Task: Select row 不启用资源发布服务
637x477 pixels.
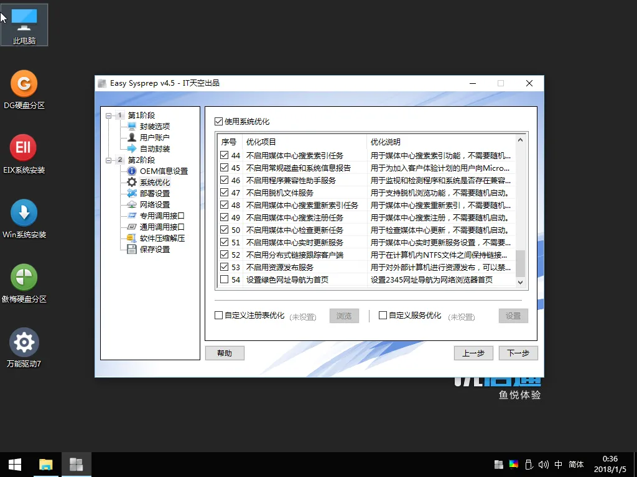Action: tap(366, 267)
